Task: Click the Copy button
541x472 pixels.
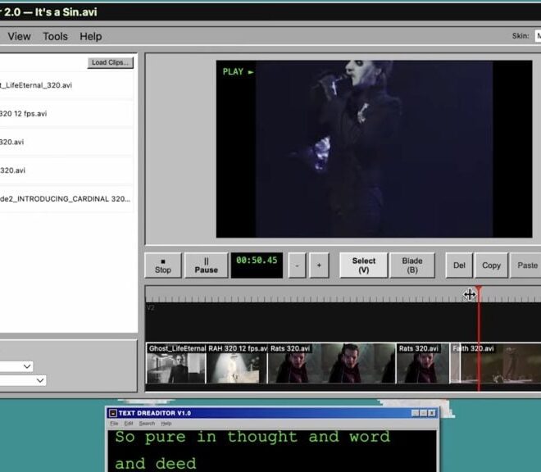Action: pos(491,265)
